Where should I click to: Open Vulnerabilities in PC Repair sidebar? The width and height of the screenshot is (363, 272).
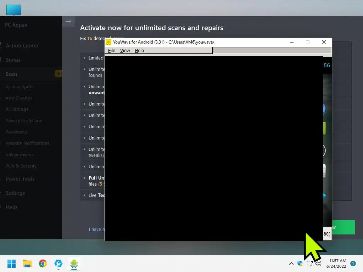click(x=20, y=154)
